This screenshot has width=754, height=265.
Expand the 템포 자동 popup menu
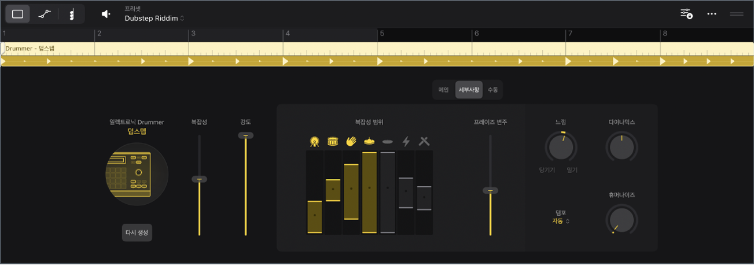[x=561, y=221]
